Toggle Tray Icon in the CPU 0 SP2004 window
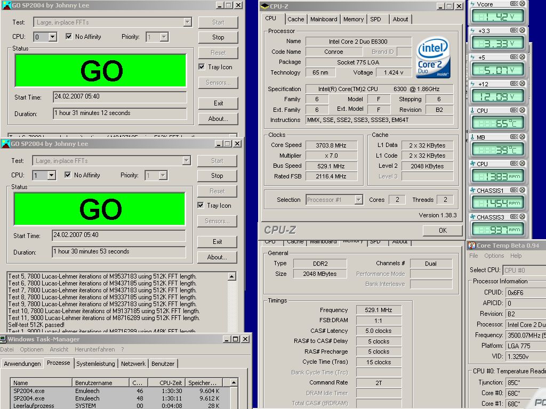Viewport: 546px width, 409px height. (202, 67)
